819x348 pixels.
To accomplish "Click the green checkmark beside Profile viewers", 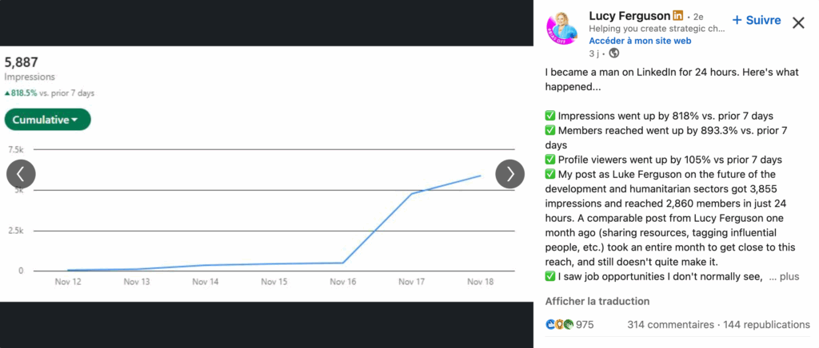I will point(550,160).
